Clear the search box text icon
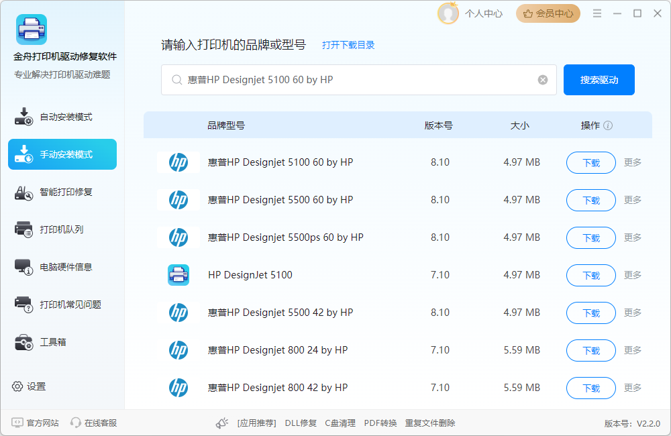671x436 pixels. pyautogui.click(x=543, y=80)
